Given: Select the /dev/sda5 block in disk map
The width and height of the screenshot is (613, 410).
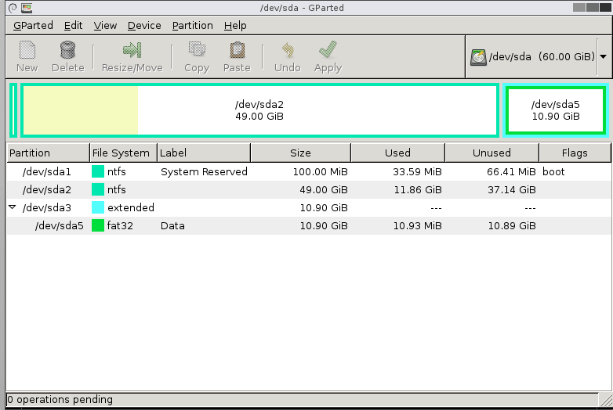Looking at the screenshot, I should pos(556,110).
